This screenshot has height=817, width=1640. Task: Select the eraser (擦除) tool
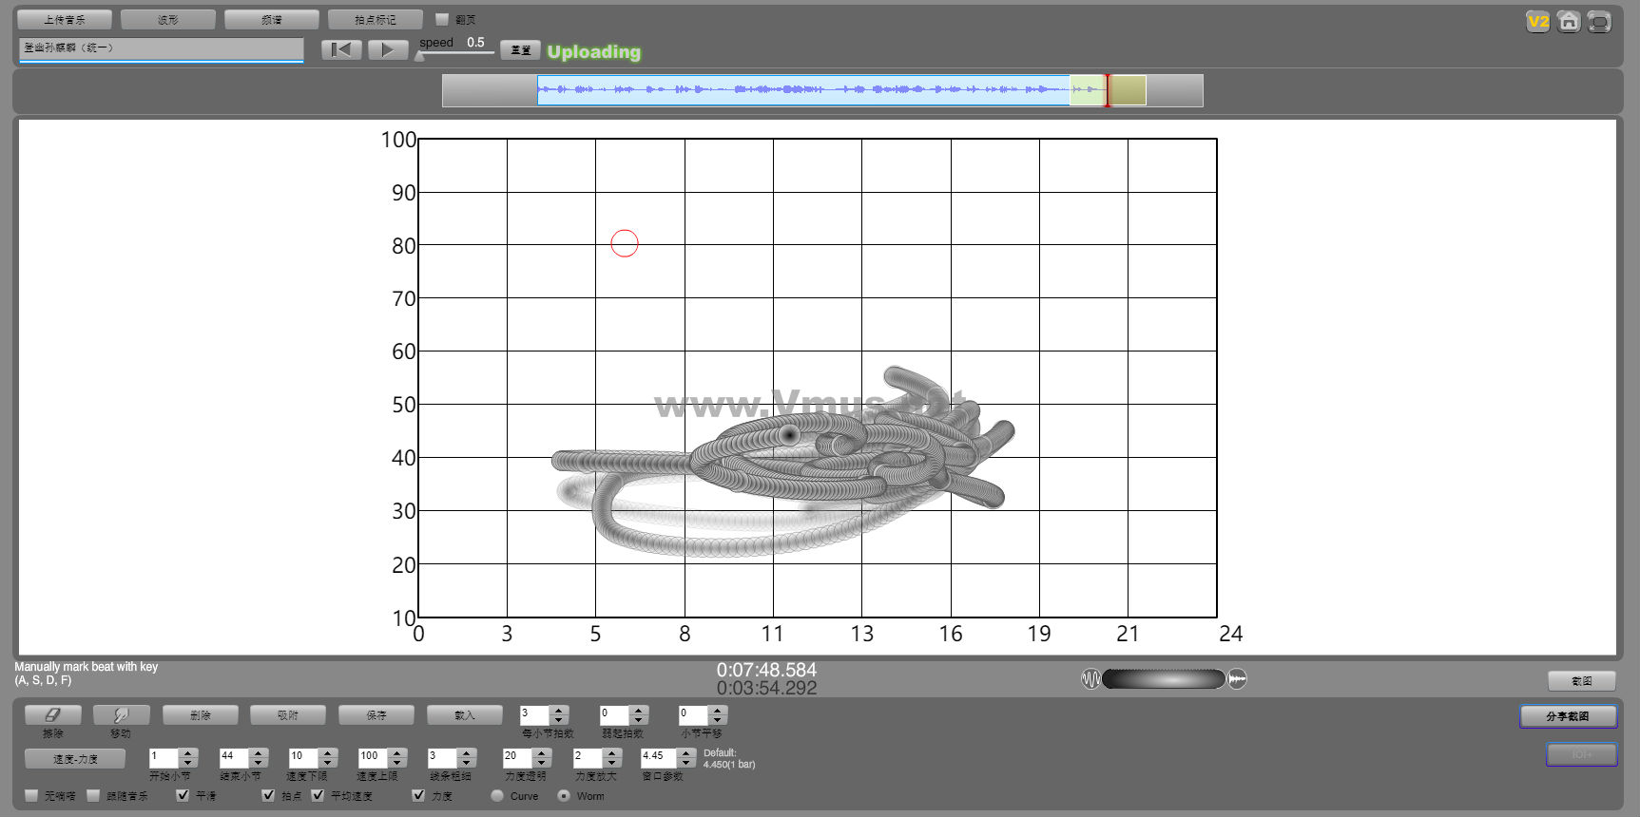coord(53,714)
